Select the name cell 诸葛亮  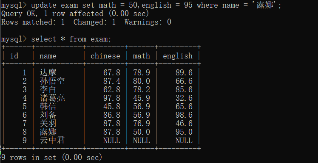click(x=52, y=98)
